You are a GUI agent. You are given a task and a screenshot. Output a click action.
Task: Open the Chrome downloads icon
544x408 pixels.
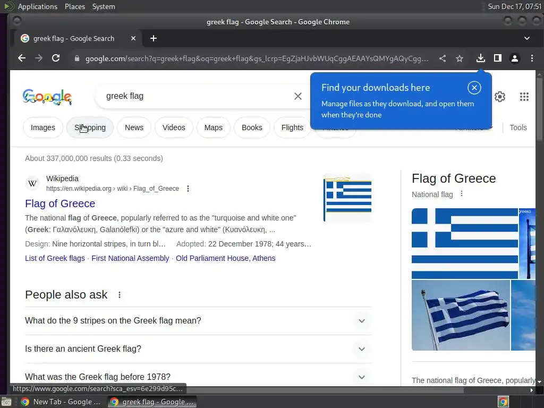point(480,58)
